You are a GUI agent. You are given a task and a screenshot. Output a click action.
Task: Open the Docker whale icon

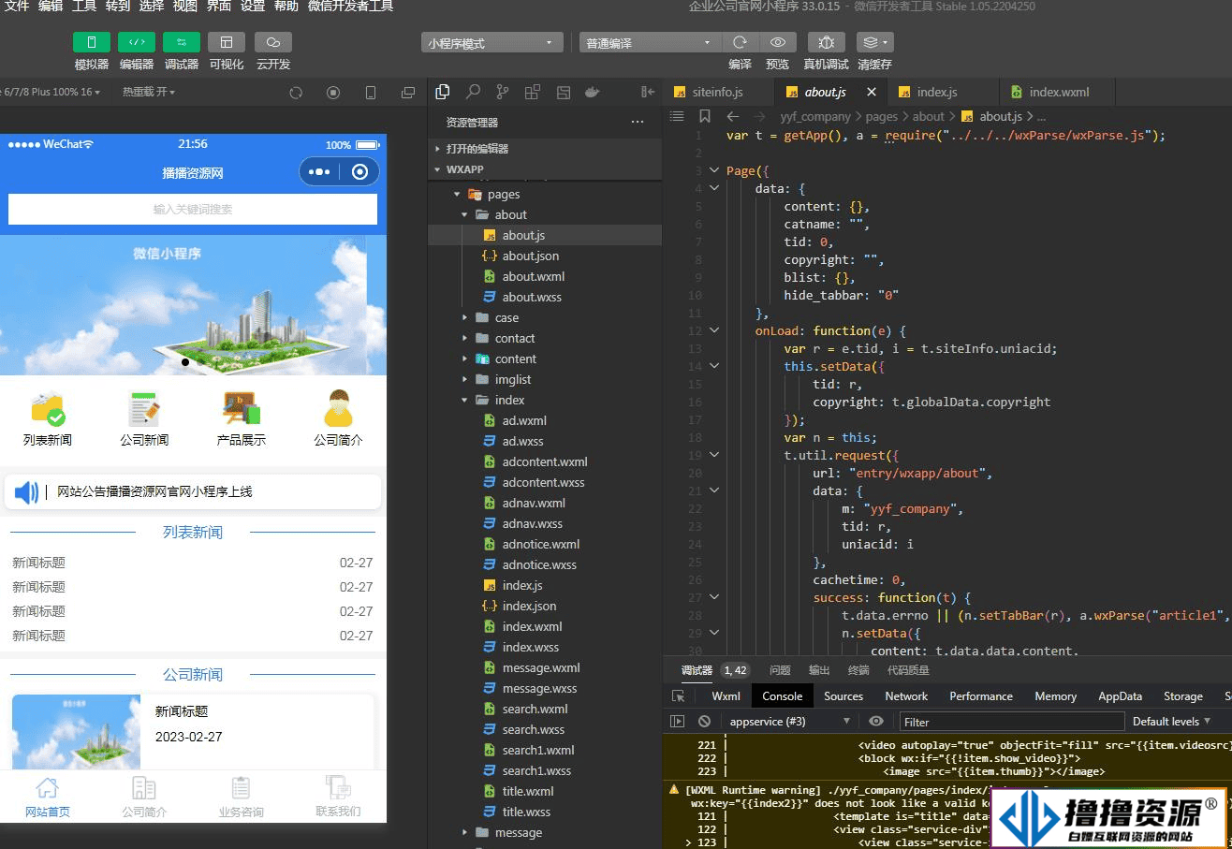pos(592,92)
